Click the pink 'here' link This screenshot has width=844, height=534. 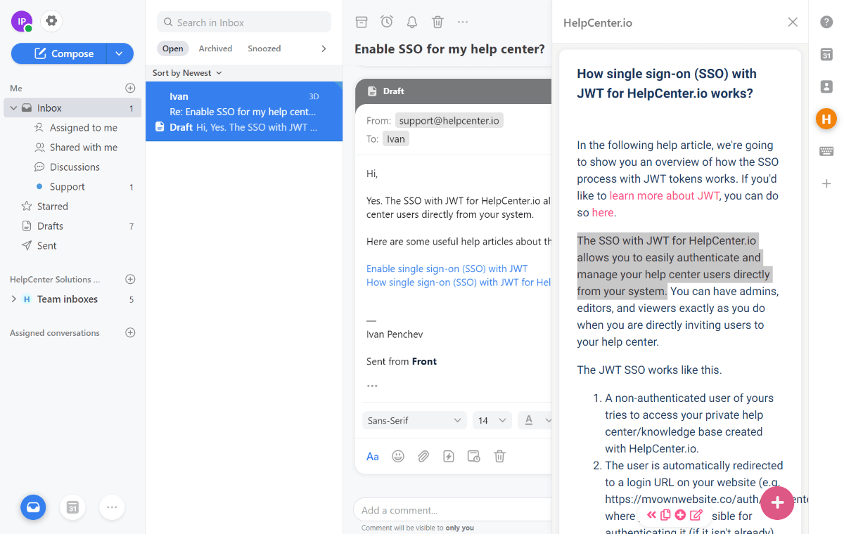coord(603,212)
